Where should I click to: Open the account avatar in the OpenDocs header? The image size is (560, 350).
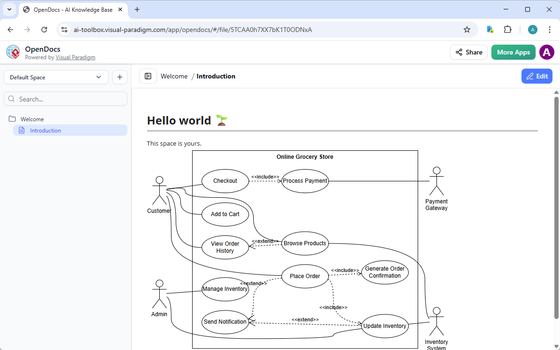[546, 52]
